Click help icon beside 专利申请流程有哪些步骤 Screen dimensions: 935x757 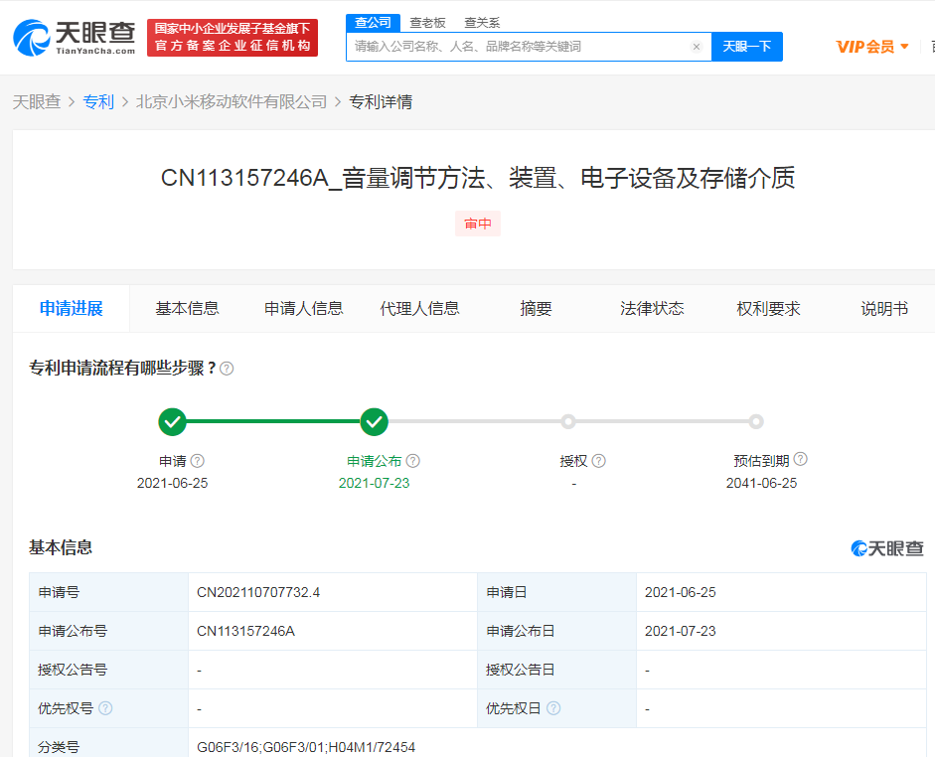pos(227,368)
